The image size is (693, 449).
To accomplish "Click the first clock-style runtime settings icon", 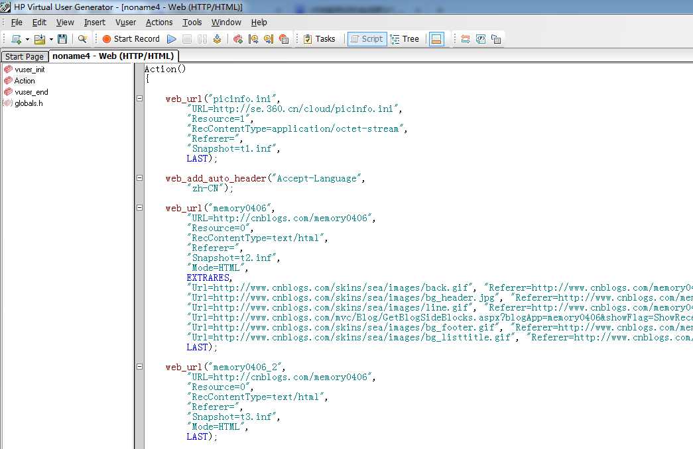I will coord(253,39).
